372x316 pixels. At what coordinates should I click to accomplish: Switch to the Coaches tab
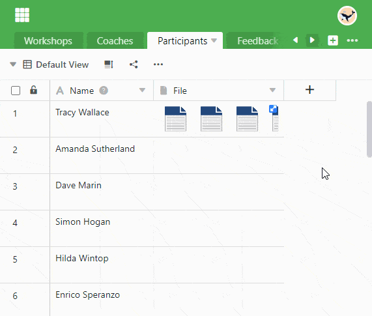[x=115, y=41]
